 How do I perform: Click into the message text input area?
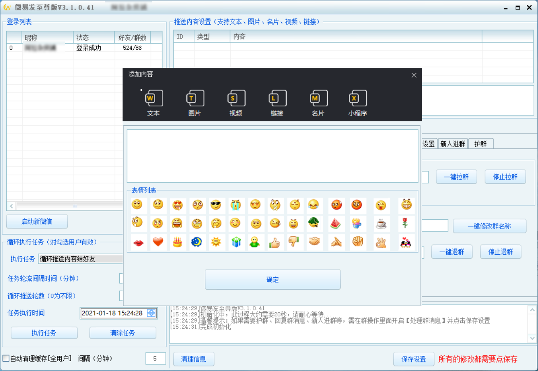[272, 156]
